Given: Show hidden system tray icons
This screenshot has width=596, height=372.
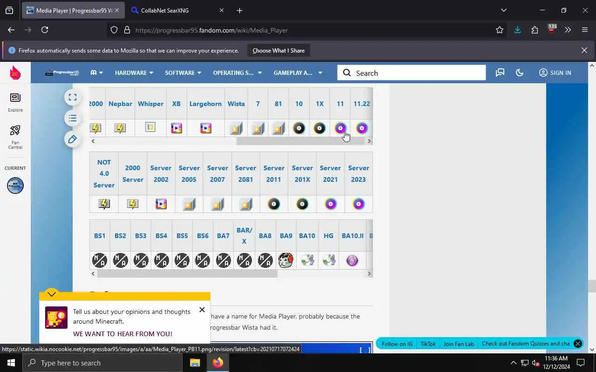Looking at the screenshot, I should point(513,363).
